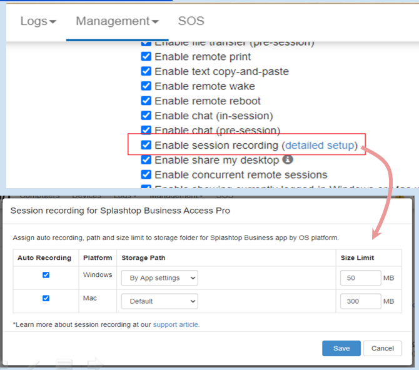Open the Logs dropdown menu

tap(38, 21)
